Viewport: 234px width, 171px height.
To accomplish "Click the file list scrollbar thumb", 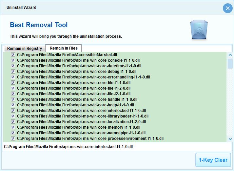I will click(x=230, y=64).
